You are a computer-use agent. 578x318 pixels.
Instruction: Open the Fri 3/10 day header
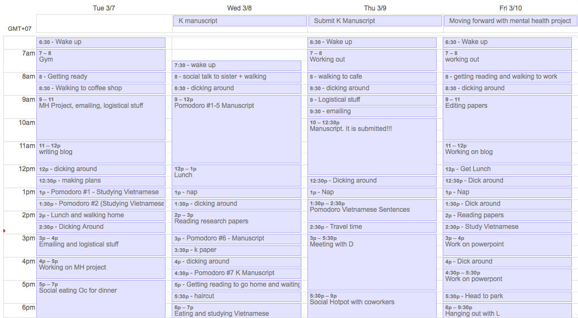click(510, 8)
